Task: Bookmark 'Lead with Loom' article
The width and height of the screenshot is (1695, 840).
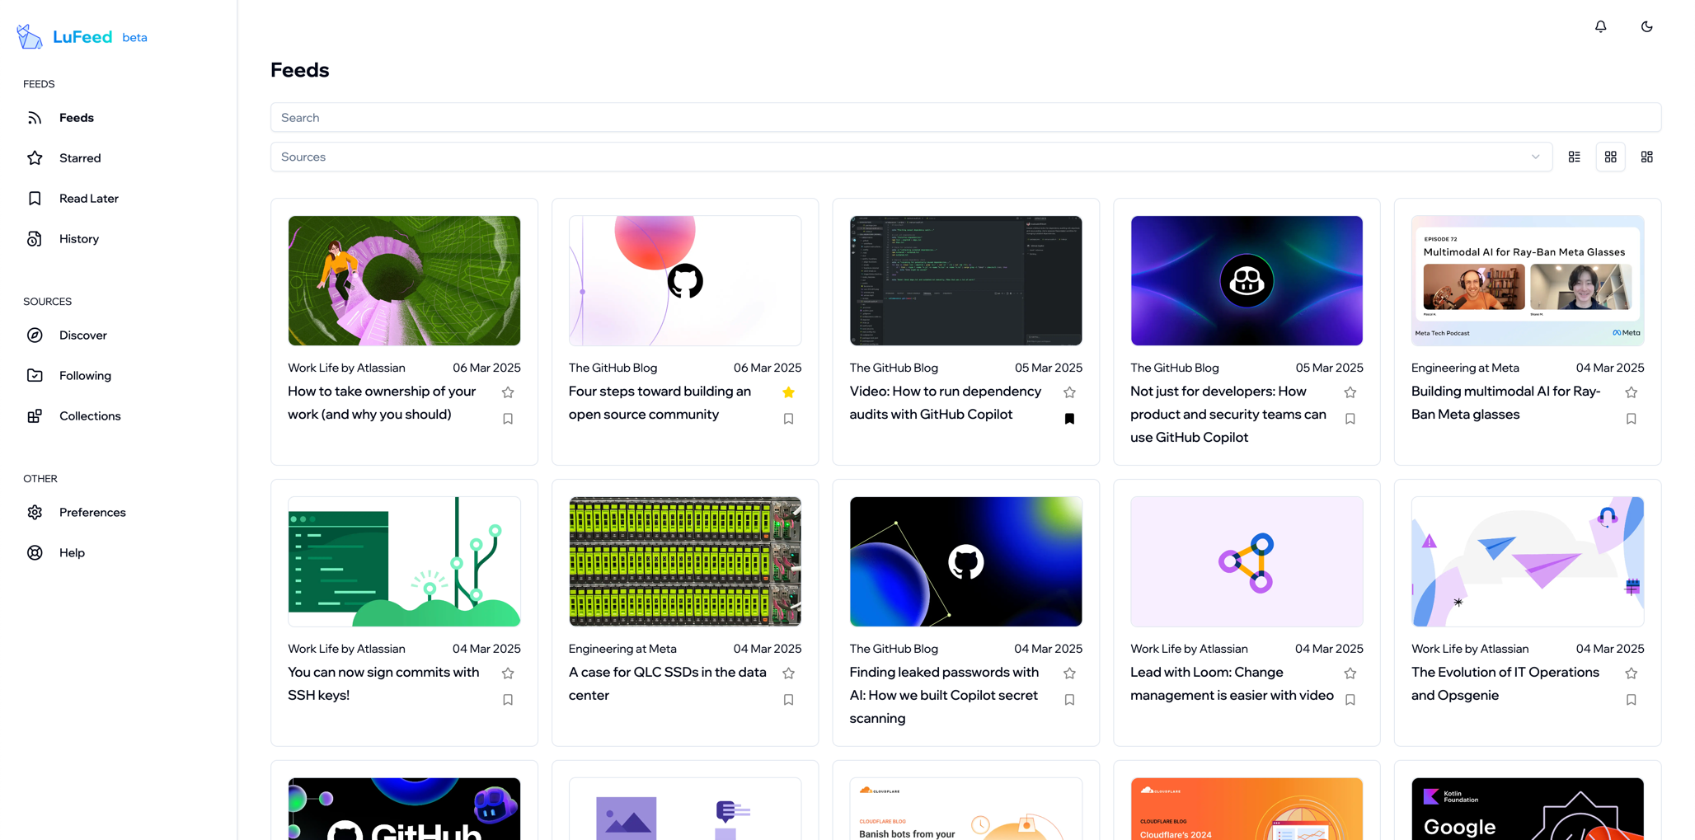Action: pos(1350,700)
